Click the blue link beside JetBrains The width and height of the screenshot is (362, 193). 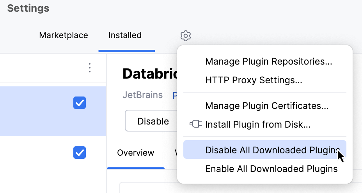(175, 95)
